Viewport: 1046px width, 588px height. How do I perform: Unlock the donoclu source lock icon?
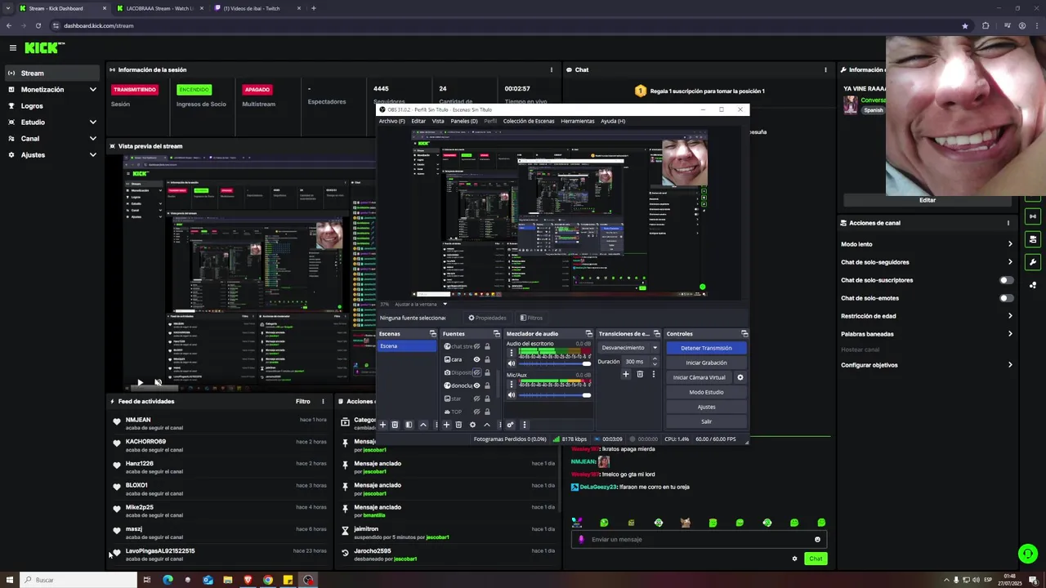click(x=487, y=385)
